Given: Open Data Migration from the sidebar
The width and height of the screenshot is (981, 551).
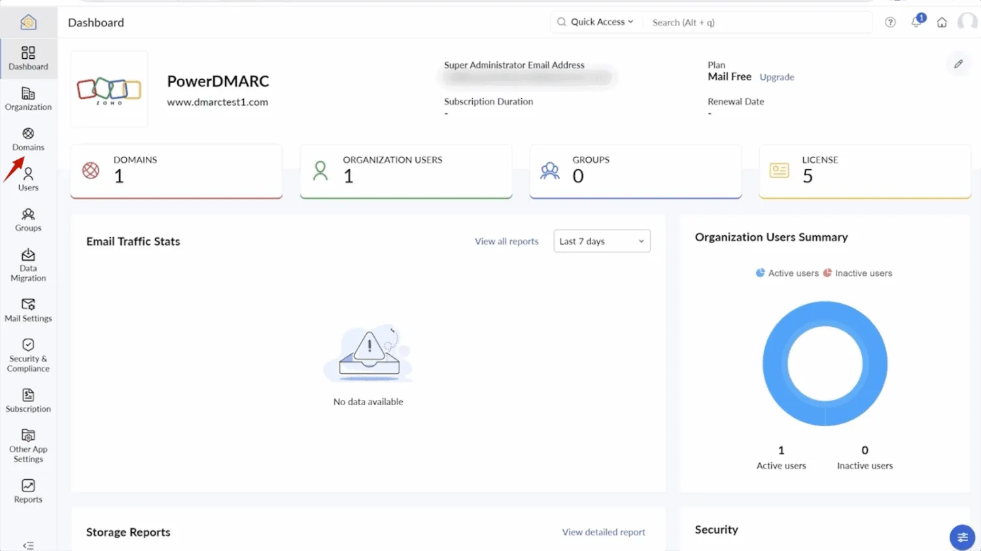Looking at the screenshot, I should (x=28, y=265).
